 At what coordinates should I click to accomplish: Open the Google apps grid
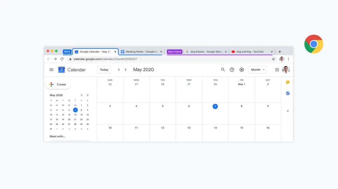(277, 70)
